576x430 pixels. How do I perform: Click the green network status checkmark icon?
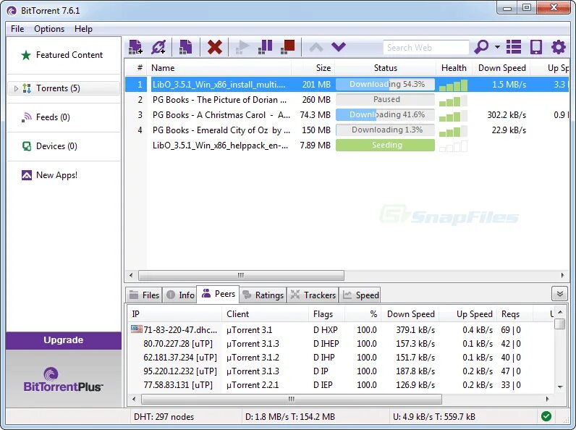[x=546, y=416]
